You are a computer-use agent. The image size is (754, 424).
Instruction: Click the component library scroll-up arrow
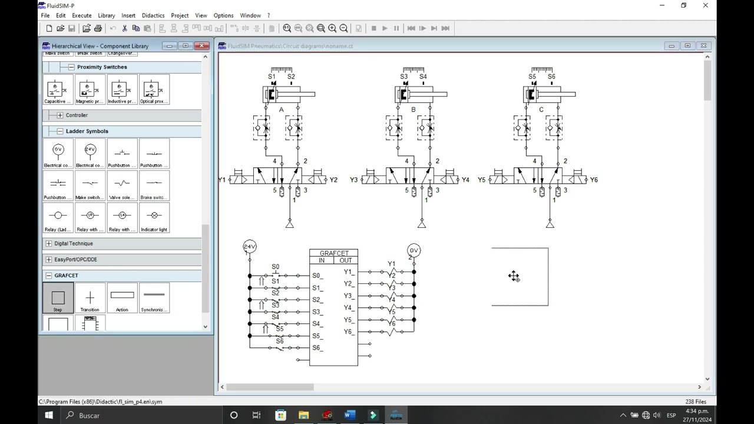click(206, 57)
